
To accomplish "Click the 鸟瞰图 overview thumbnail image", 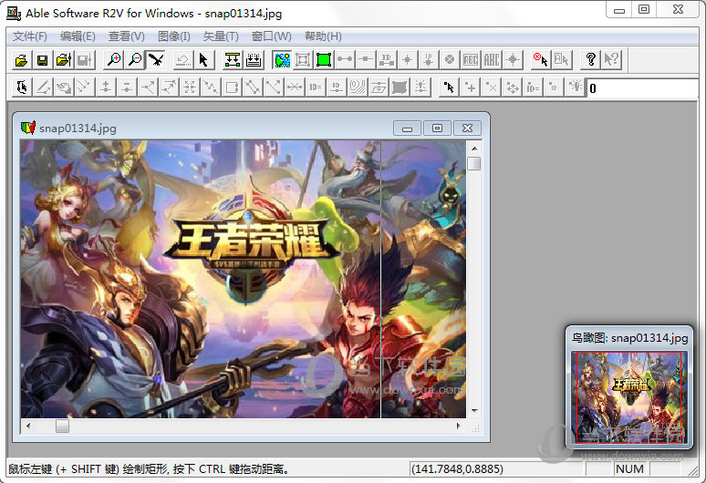I will [x=629, y=397].
